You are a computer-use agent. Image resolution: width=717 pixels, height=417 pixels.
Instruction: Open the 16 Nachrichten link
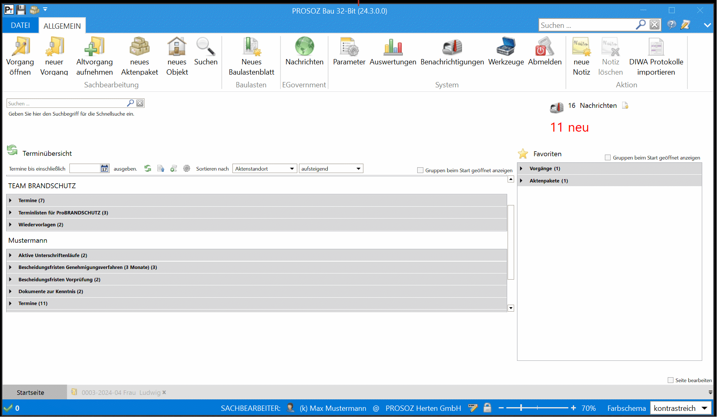[592, 105]
